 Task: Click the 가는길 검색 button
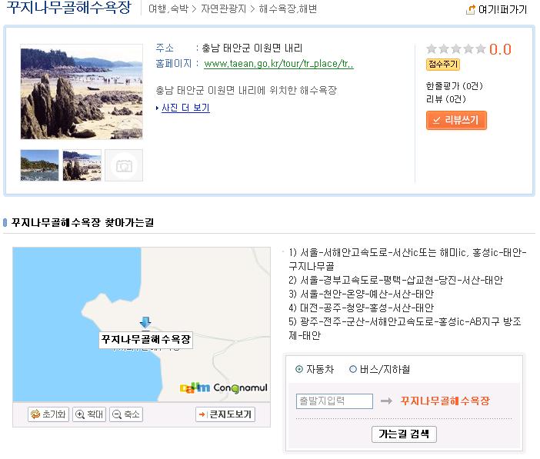404,434
